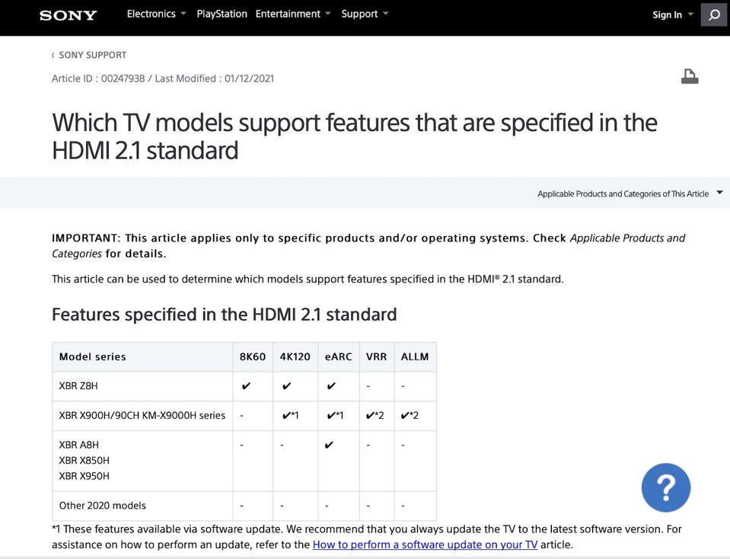Viewport: 730px width, 559px height.
Task: Select the PlayStation menu item
Action: click(222, 13)
